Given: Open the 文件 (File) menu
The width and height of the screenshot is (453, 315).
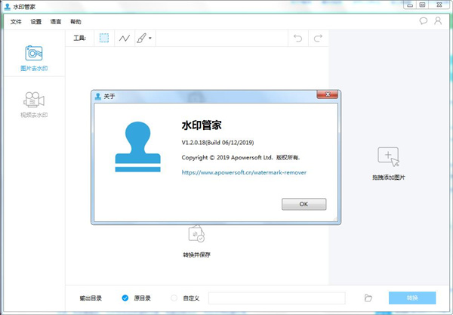Looking at the screenshot, I should click(x=16, y=22).
